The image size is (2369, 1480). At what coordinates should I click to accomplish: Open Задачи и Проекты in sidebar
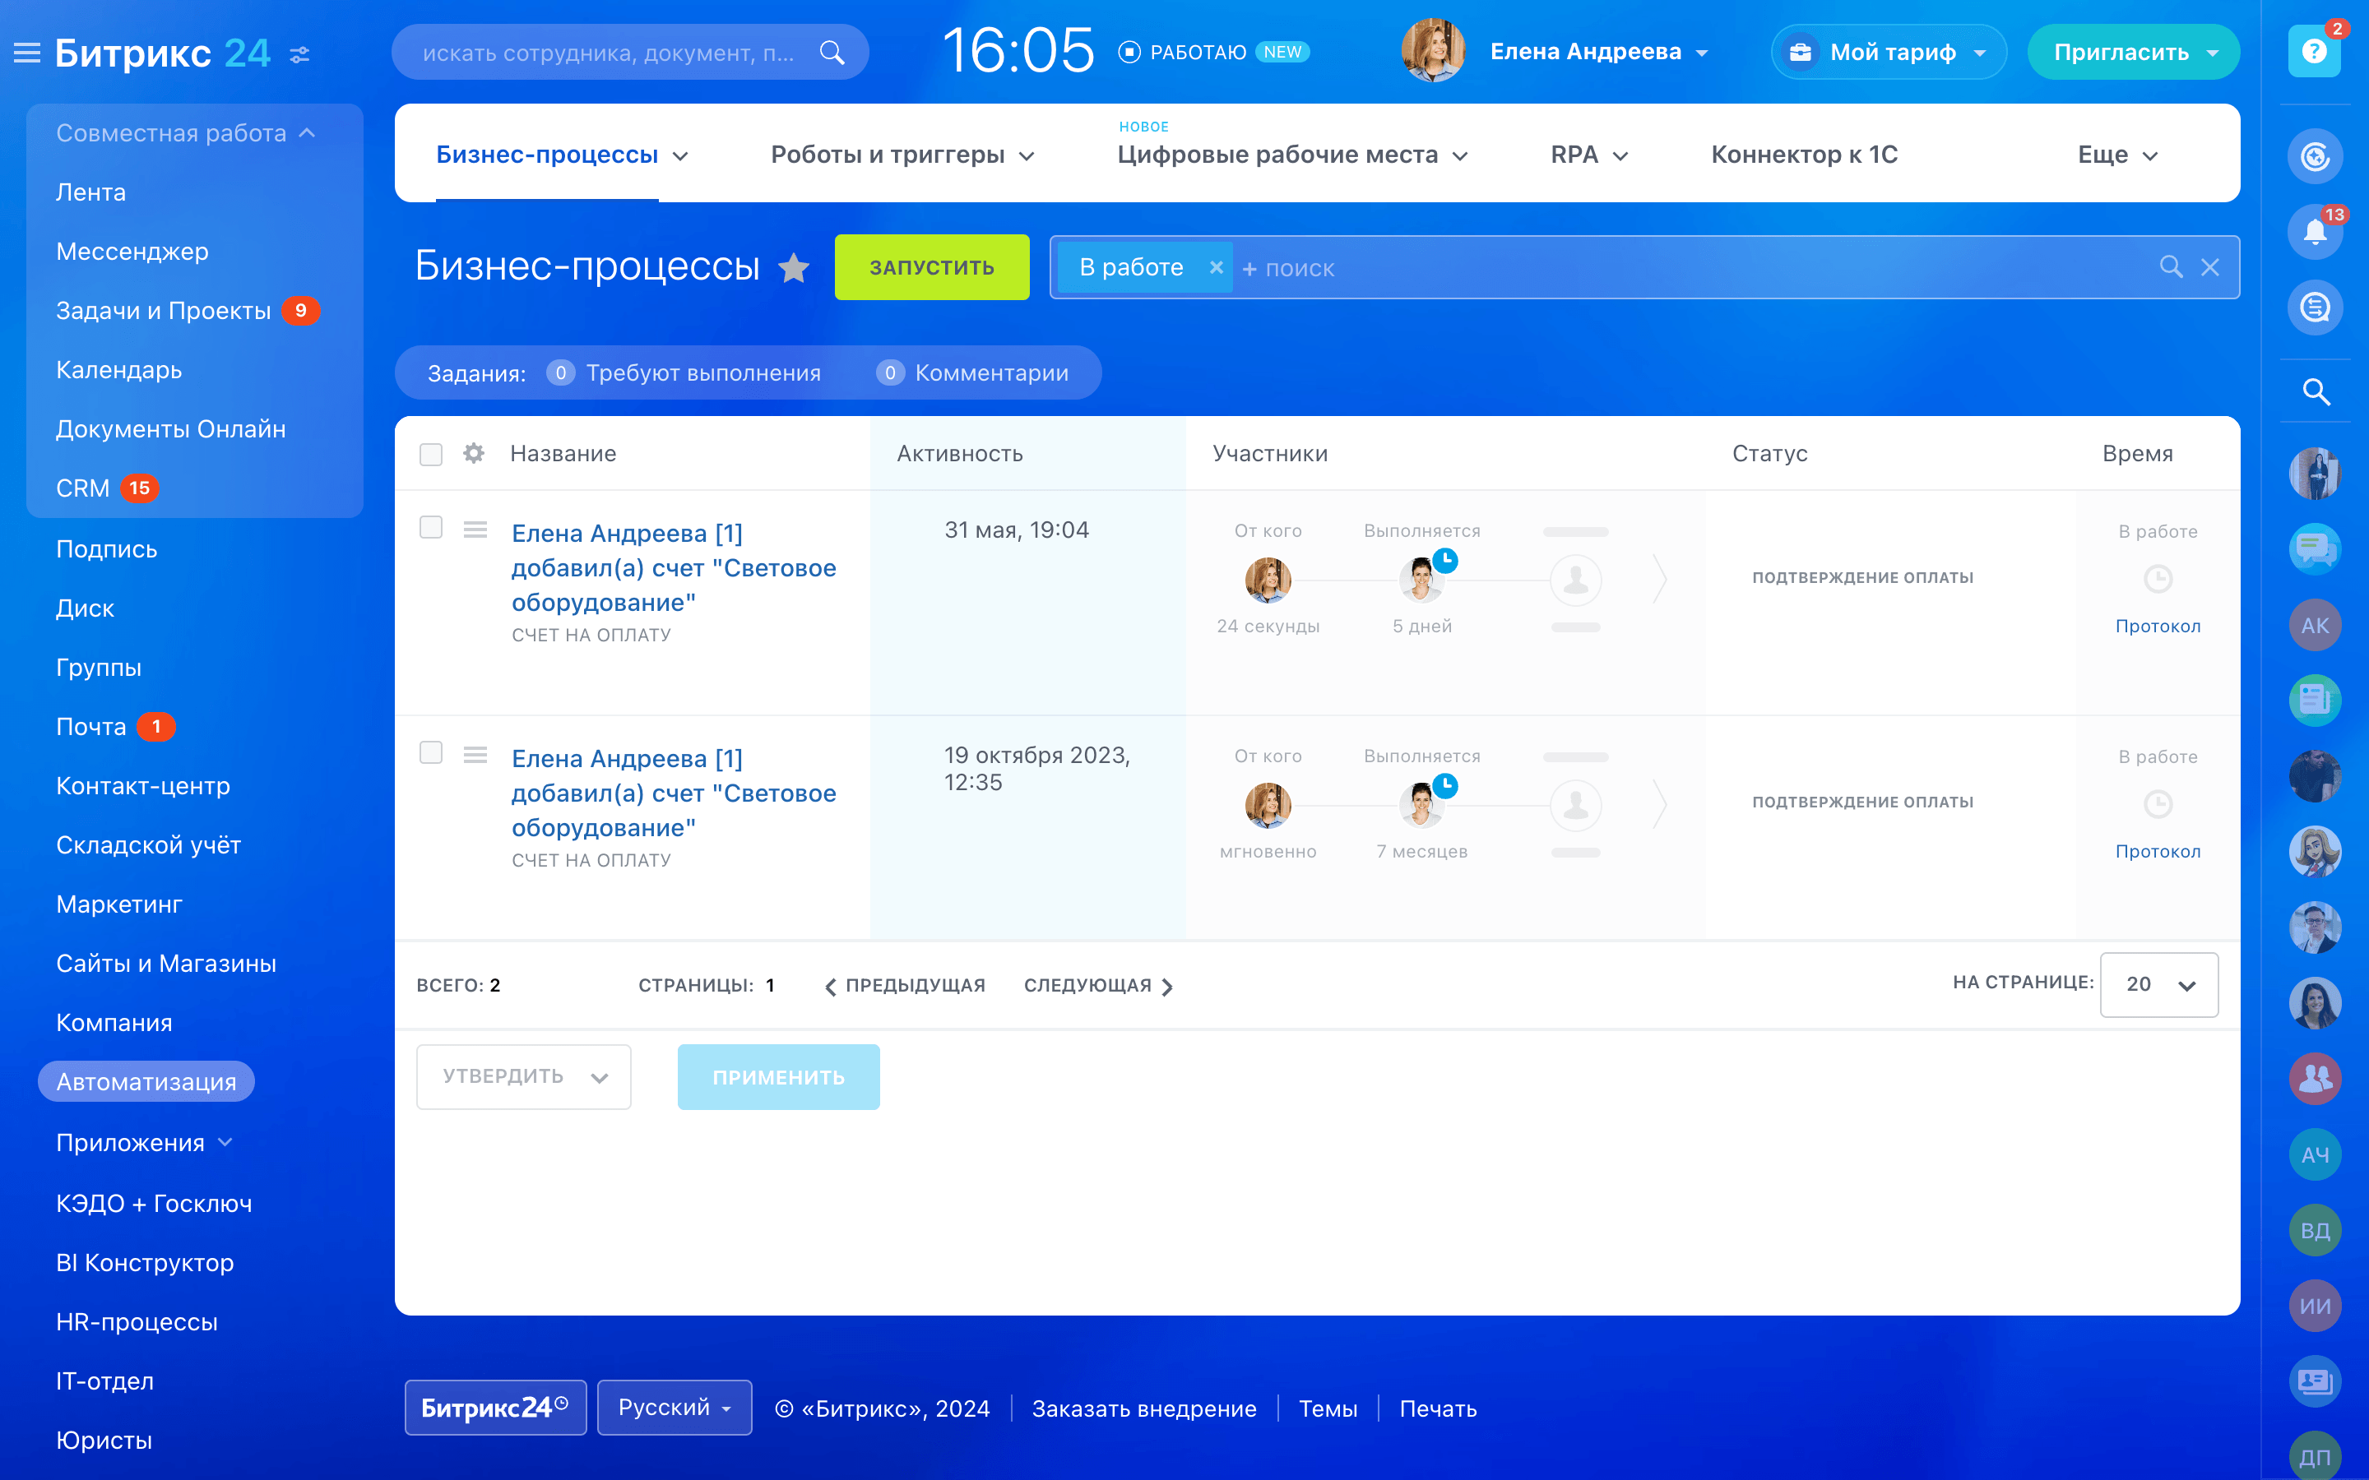[x=164, y=310]
